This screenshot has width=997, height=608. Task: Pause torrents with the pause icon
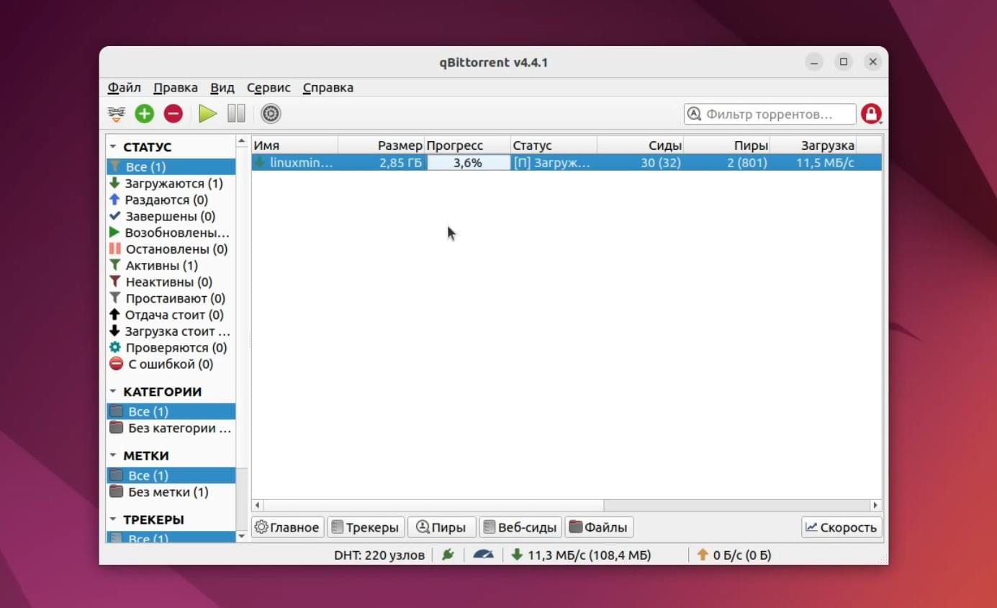tap(236, 113)
